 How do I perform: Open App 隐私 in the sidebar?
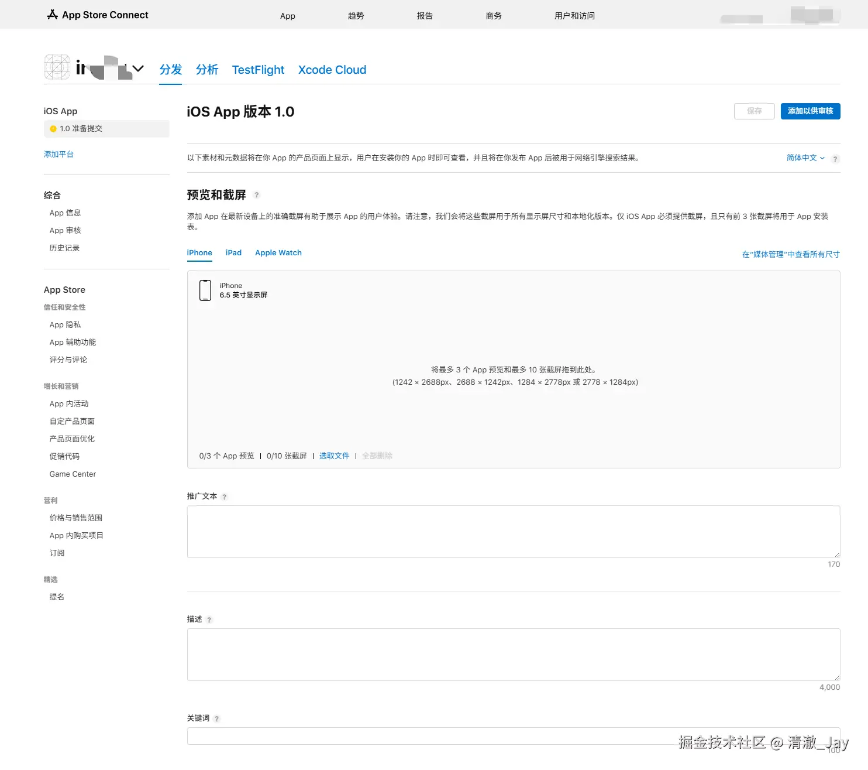tap(66, 325)
